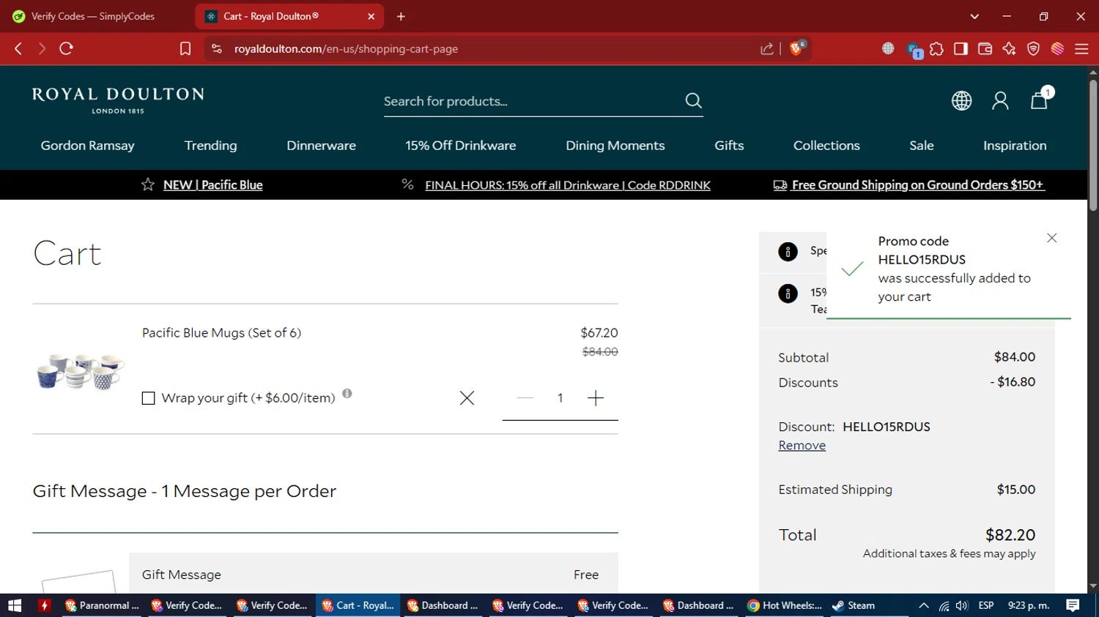This screenshot has height=617, width=1099.
Task: Open the globe region selector icon
Action: (961, 101)
